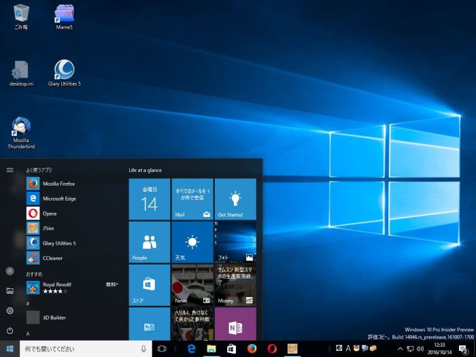The height and width of the screenshot is (357, 476).
Task: Expand the Start menu hamburger navigation
Action: (x=10, y=170)
